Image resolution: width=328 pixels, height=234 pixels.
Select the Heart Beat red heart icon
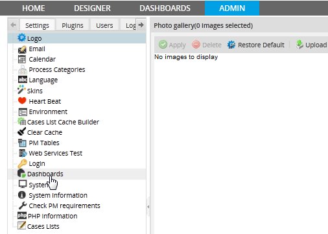[x=22, y=100]
